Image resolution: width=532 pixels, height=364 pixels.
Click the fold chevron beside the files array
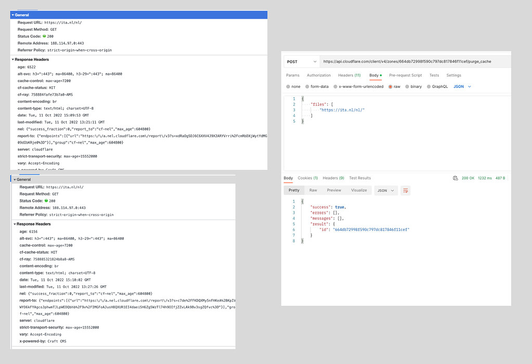[x=303, y=104]
